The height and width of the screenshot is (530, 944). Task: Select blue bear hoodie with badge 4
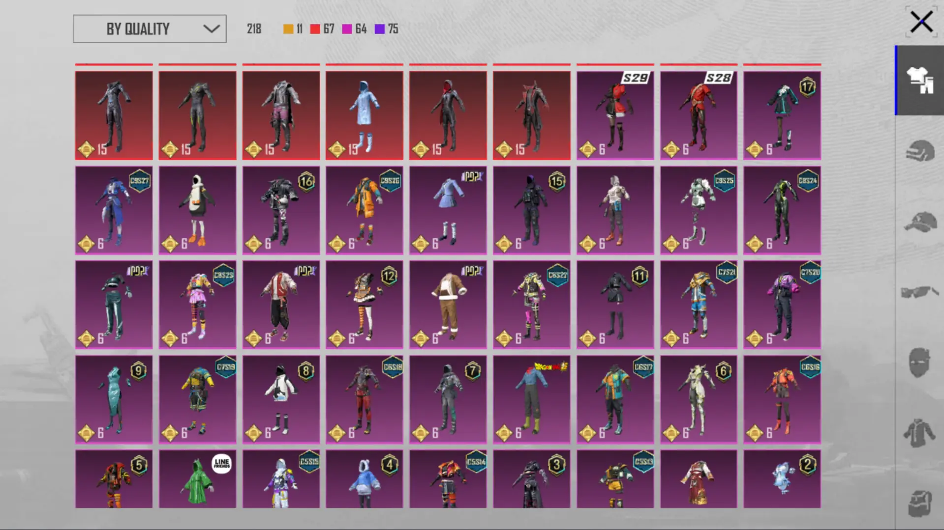365,479
